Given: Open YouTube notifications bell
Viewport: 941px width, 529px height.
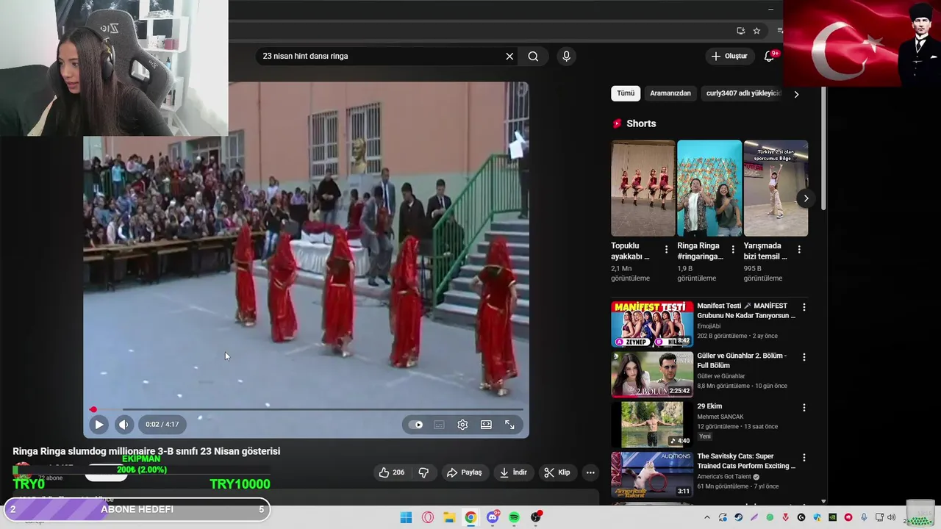Looking at the screenshot, I should pos(769,56).
